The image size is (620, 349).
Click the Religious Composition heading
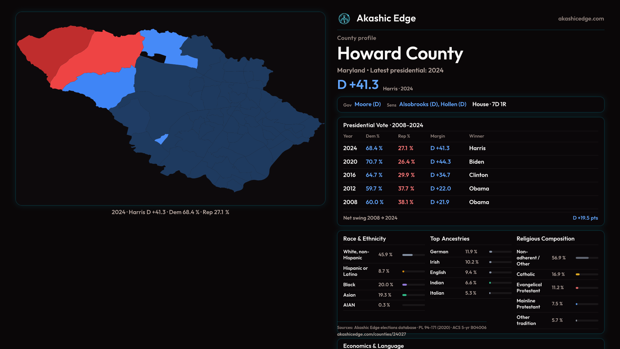545,239
